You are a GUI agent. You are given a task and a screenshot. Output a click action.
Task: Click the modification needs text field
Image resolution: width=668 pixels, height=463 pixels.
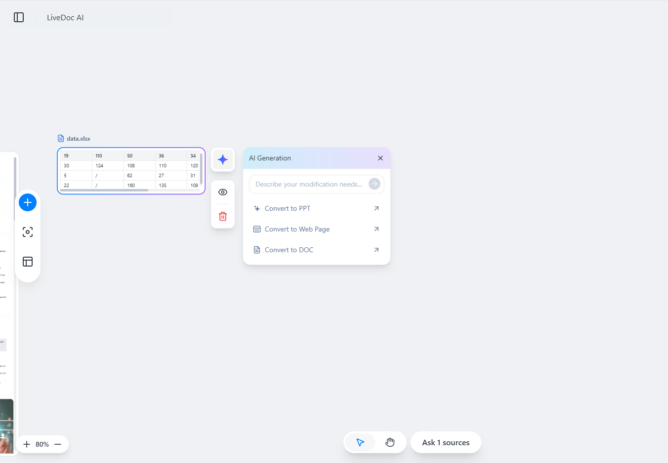pyautogui.click(x=309, y=184)
